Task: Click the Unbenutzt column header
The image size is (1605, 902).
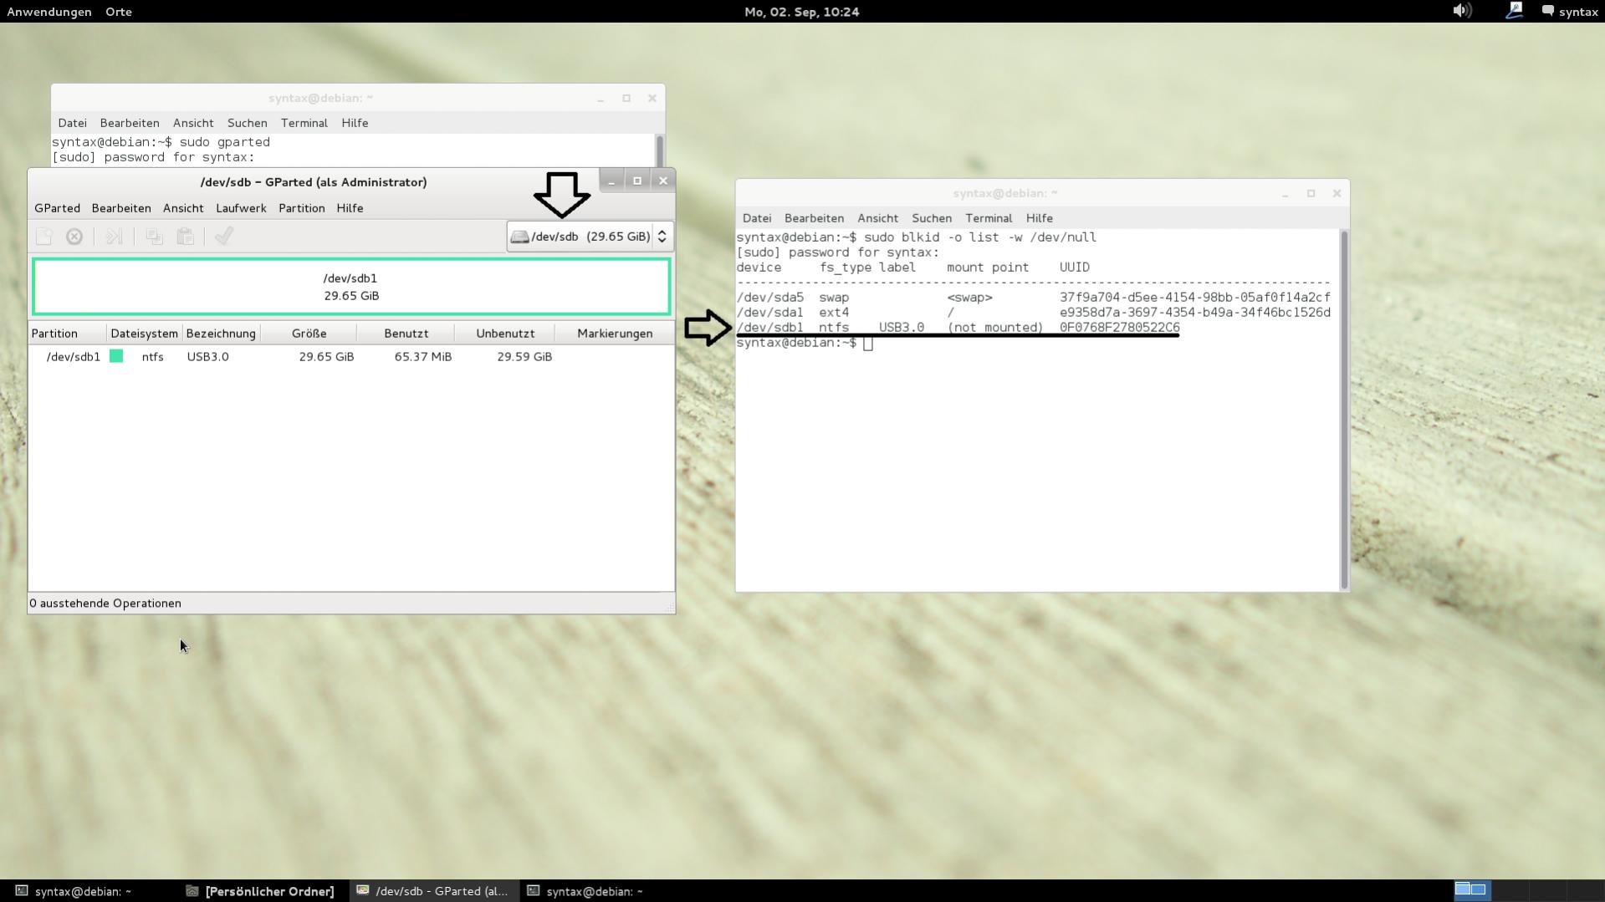Action: [x=505, y=334]
